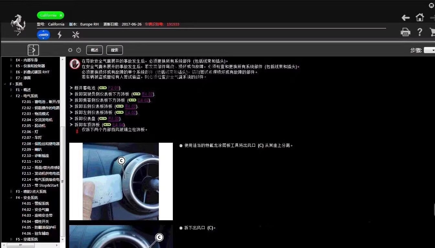Select F2.06 - 灯 item
435x248 pixels.
(x=30, y=132)
